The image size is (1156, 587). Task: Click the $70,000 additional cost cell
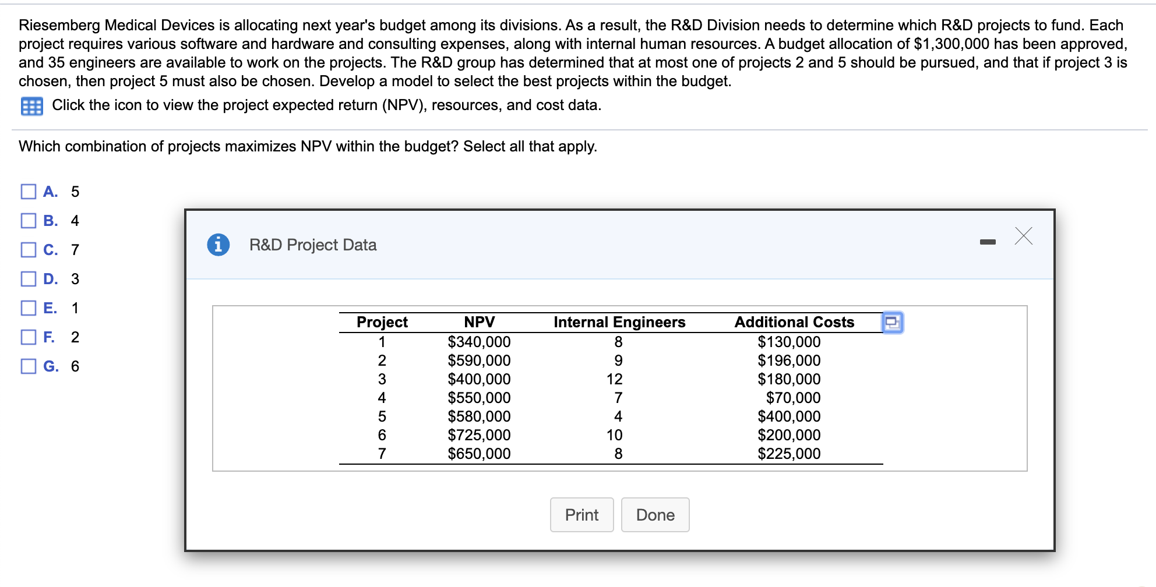coord(793,398)
